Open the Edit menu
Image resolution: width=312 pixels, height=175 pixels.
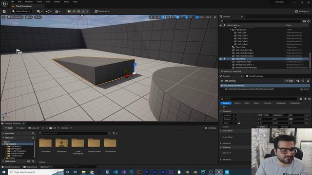tap(19, 1)
